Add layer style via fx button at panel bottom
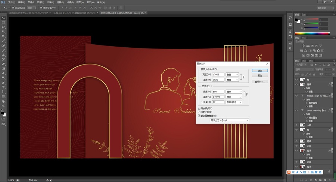 pyautogui.click(x=306, y=180)
